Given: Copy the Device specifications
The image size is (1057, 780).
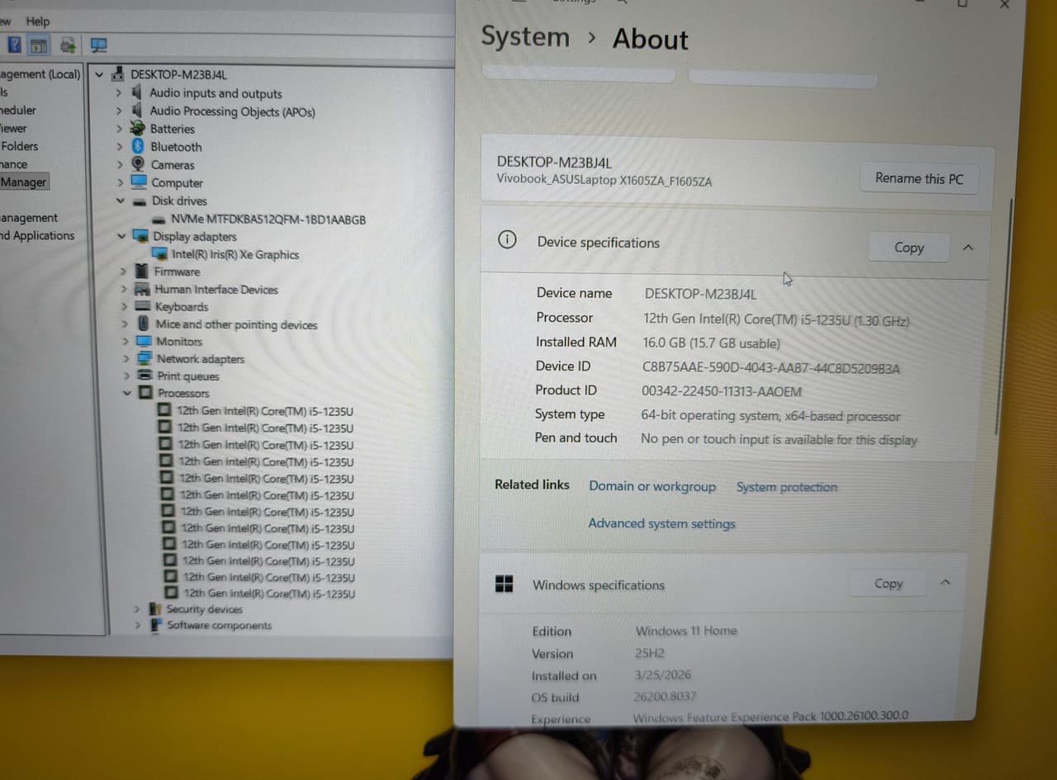Looking at the screenshot, I should tap(909, 247).
